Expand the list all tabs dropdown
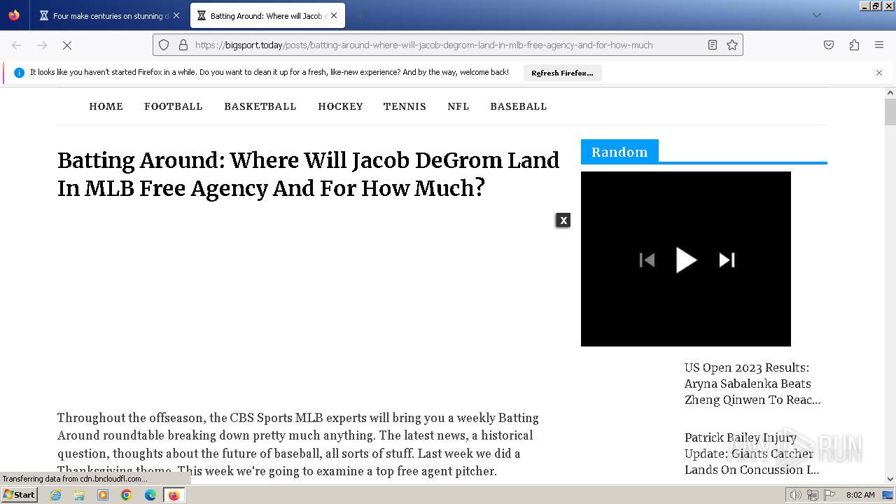 816,15
